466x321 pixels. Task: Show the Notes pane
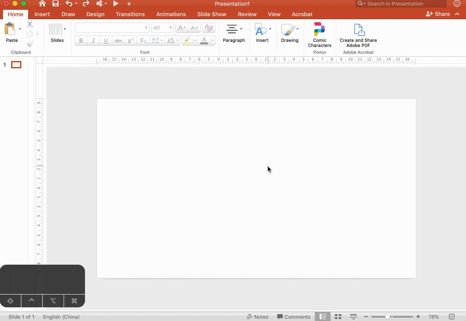(258, 317)
